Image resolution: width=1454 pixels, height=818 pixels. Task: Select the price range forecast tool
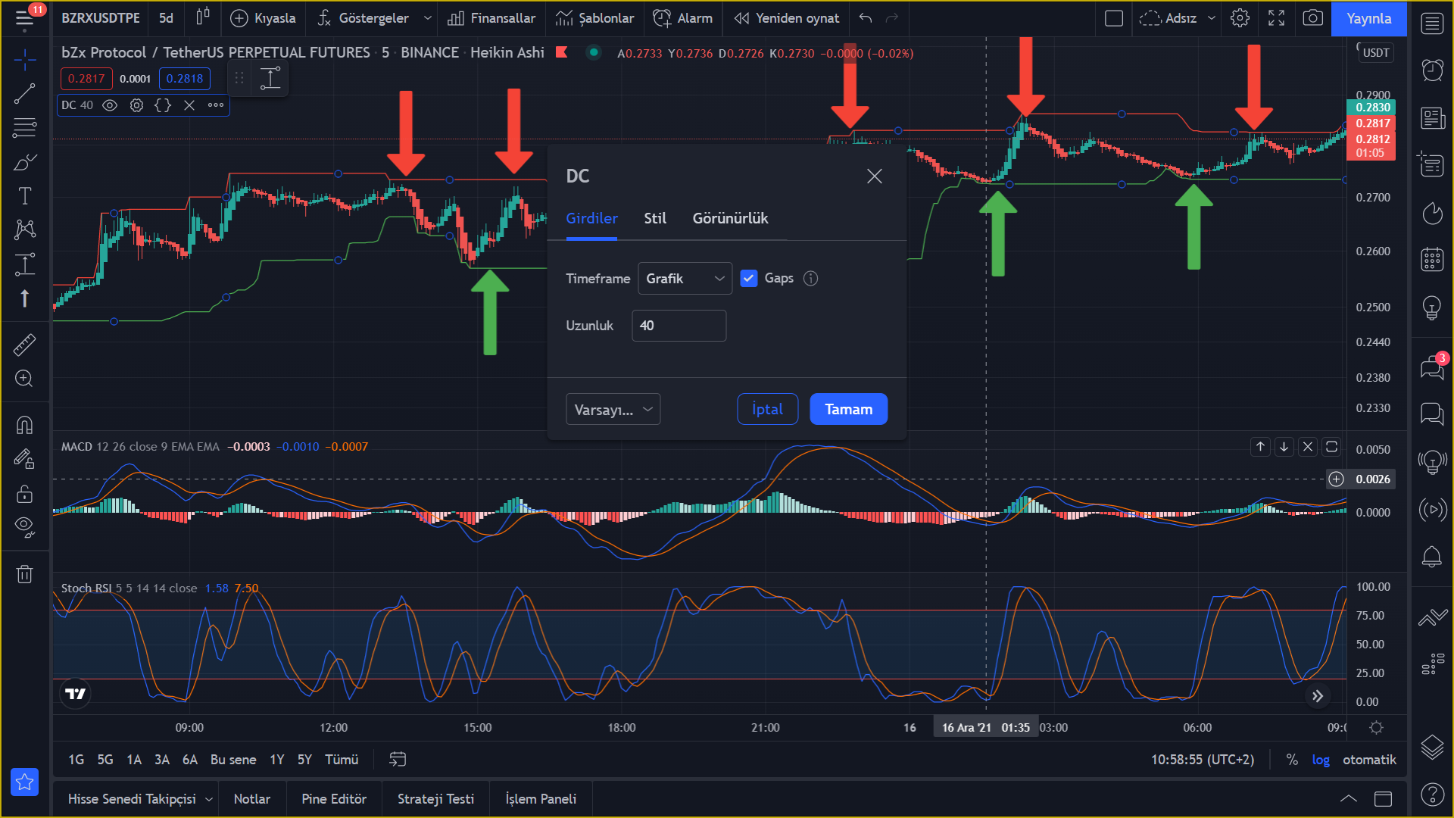point(24,264)
